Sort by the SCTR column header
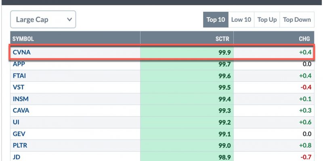The width and height of the screenshot is (323, 161). point(222,39)
